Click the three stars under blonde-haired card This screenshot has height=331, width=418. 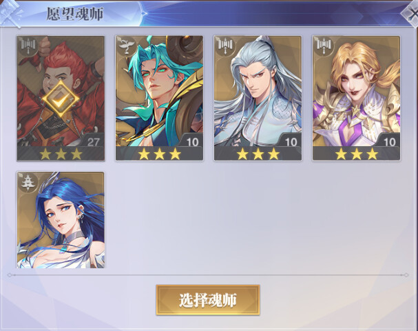pos(357,154)
